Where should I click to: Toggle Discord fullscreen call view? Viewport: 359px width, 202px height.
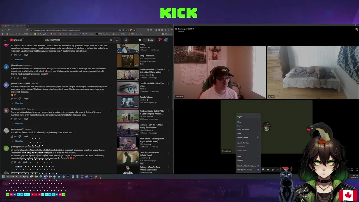(356, 169)
